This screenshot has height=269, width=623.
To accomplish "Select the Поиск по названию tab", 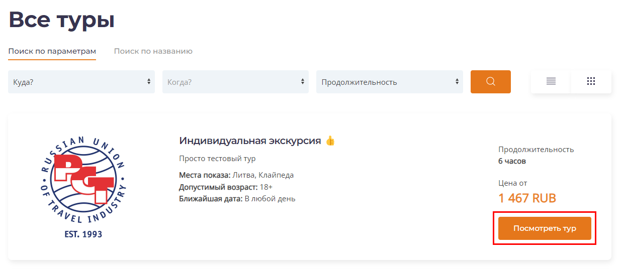I will coord(153,51).
